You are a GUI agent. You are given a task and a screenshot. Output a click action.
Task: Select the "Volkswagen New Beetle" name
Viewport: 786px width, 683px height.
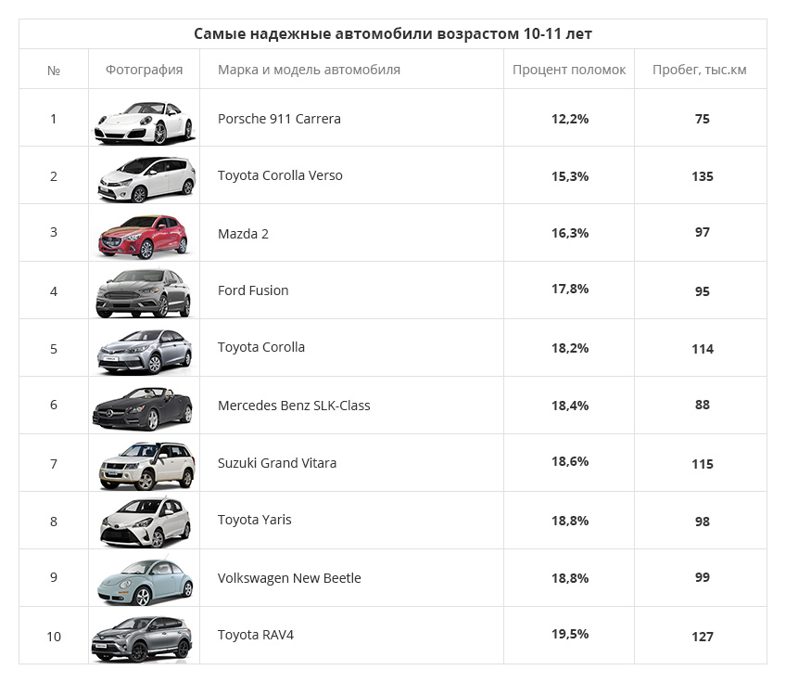tap(289, 578)
